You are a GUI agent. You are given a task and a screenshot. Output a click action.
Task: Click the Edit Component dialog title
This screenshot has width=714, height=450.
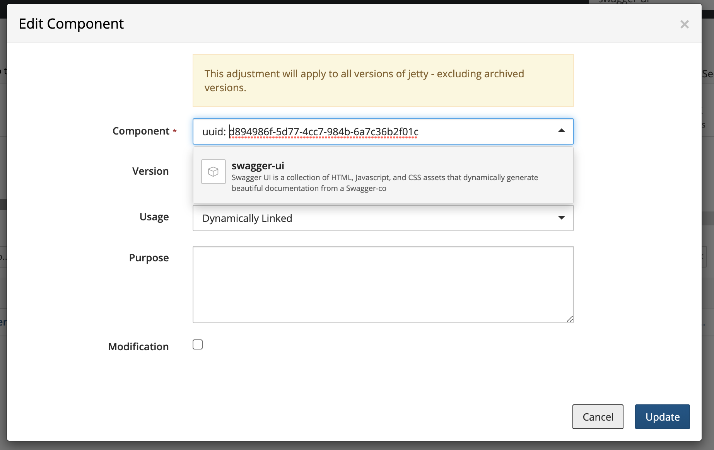pos(71,24)
